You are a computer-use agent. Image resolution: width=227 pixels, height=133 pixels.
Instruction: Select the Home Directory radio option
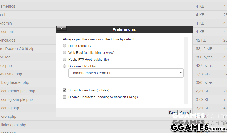[x=65, y=46]
